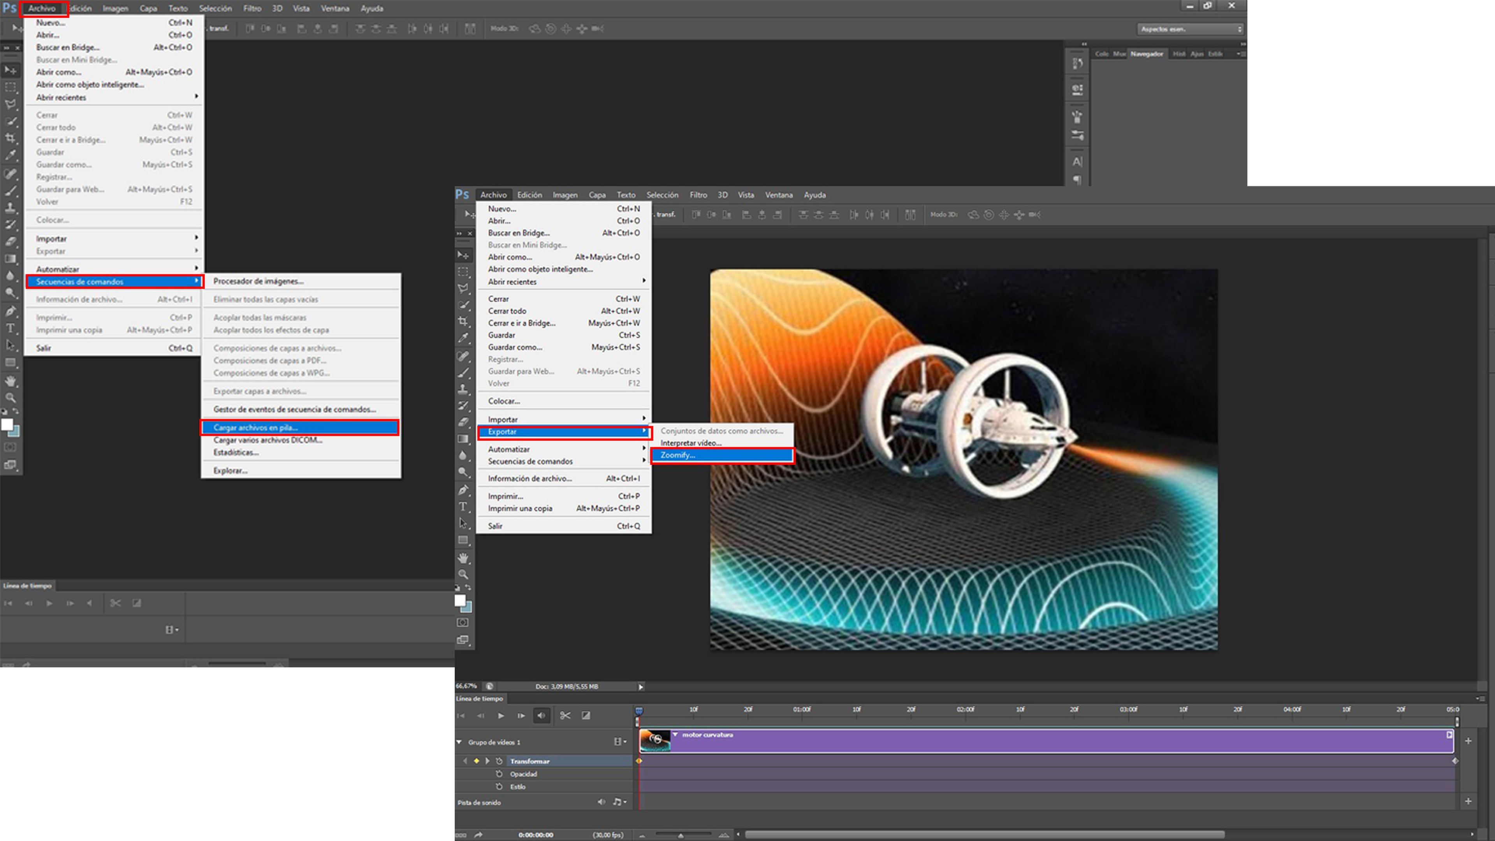
Task: Select the Rectangular Marquee tool in the front window
Action: [463, 272]
